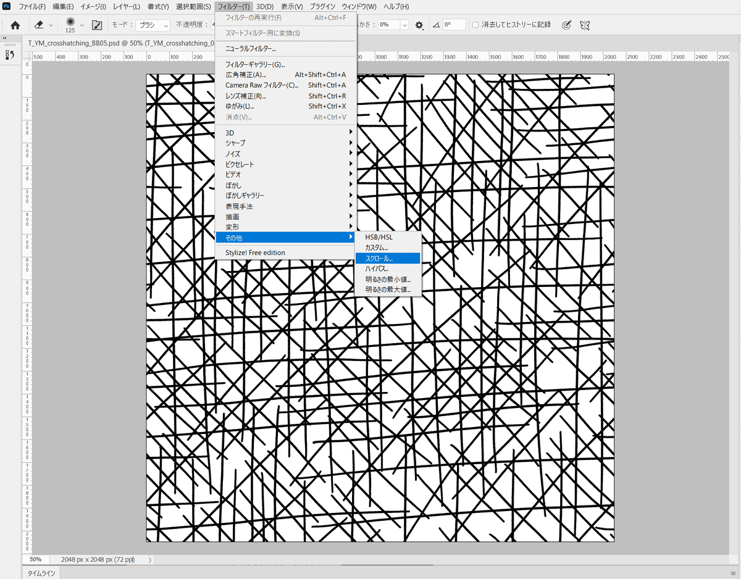Viewport: 741px width, 579px height.
Task: Toggle the brush settings panel icon
Action: (97, 25)
